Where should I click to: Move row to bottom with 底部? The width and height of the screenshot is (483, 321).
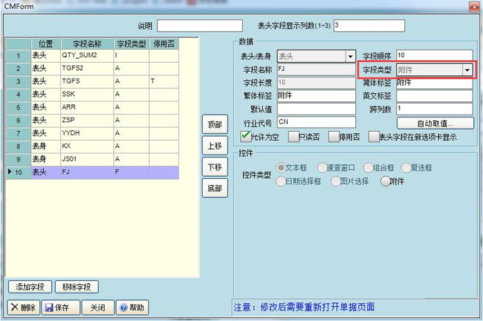click(x=215, y=188)
